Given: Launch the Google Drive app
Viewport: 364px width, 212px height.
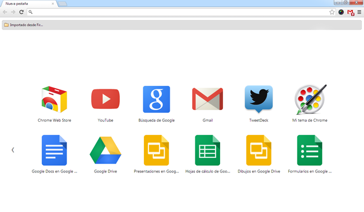Looking at the screenshot, I should click(105, 150).
